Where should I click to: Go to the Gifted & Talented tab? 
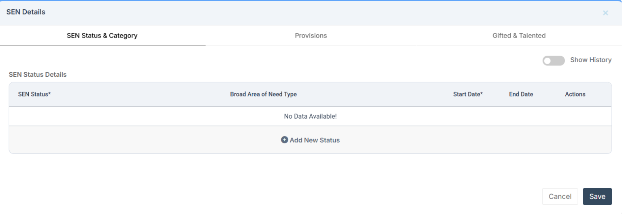click(x=519, y=36)
